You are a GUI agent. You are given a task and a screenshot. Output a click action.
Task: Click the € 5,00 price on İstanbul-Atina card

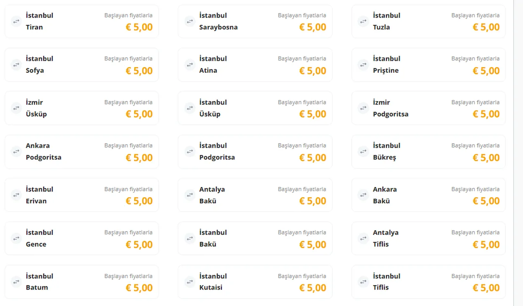pyautogui.click(x=313, y=70)
